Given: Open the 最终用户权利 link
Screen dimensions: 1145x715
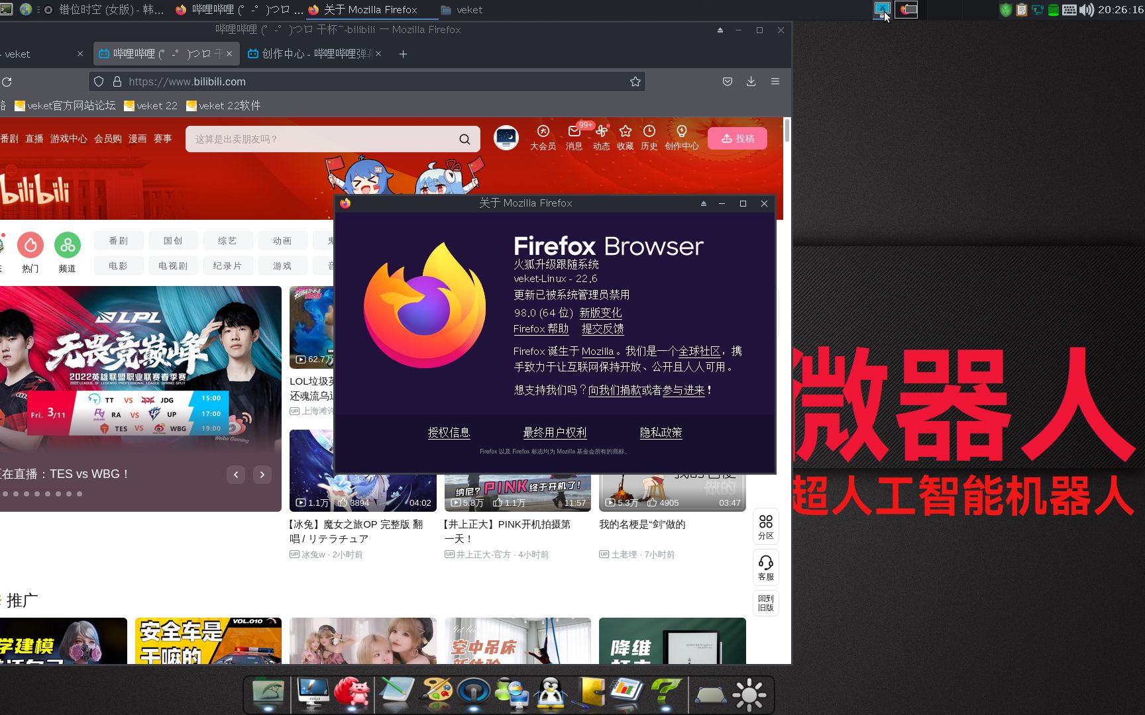Looking at the screenshot, I should click(x=555, y=432).
